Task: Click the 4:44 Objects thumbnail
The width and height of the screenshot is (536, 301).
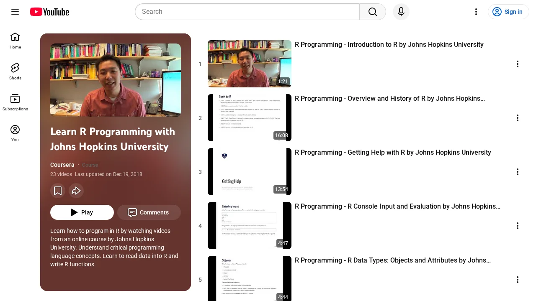Action: 250,278
